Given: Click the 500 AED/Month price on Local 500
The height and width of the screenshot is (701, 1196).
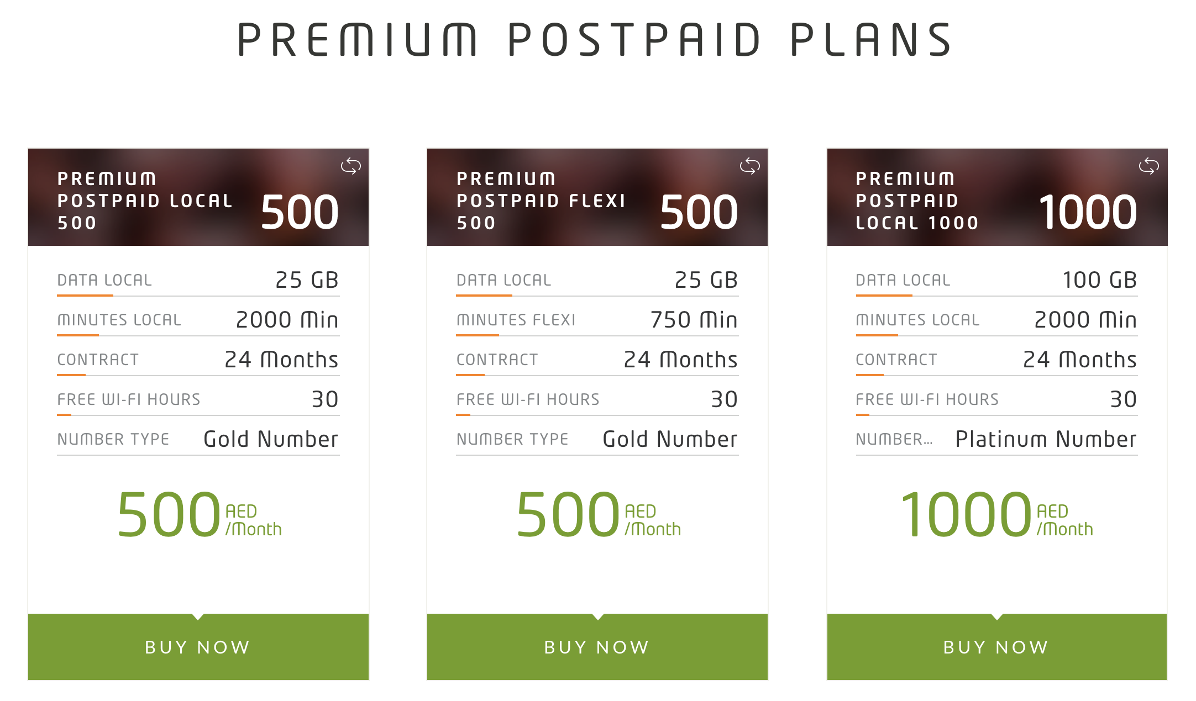Looking at the screenshot, I should pyautogui.click(x=199, y=515).
